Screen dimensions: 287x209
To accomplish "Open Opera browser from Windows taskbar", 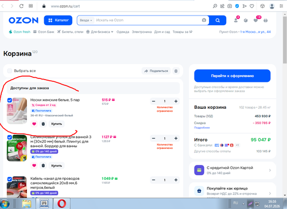I will 62,203.
